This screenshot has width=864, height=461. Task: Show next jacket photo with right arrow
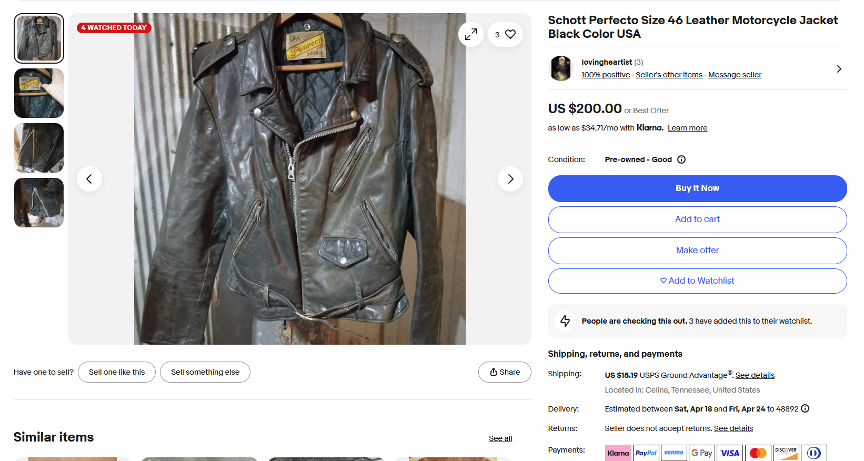(x=510, y=179)
